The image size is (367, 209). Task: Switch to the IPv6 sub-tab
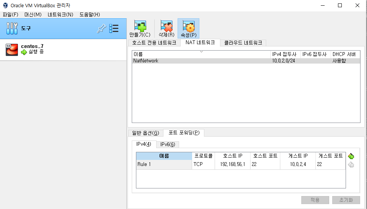[168, 144]
